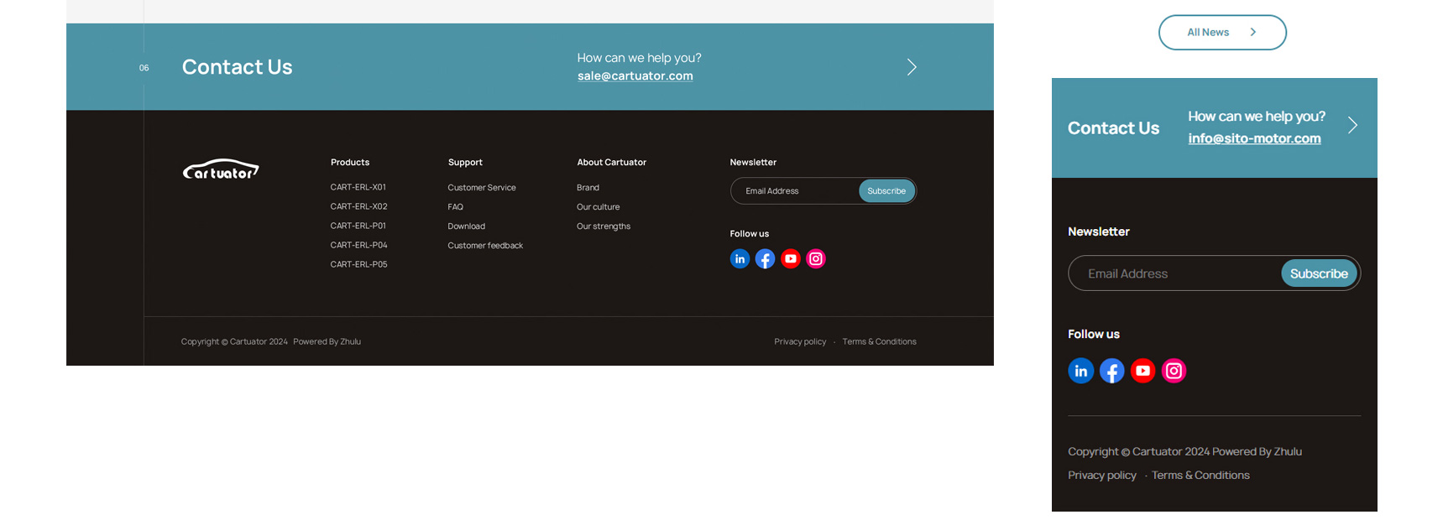This screenshot has width=1443, height=520.
Task: Click mobile Contact Us heading
Action: pyautogui.click(x=1113, y=128)
